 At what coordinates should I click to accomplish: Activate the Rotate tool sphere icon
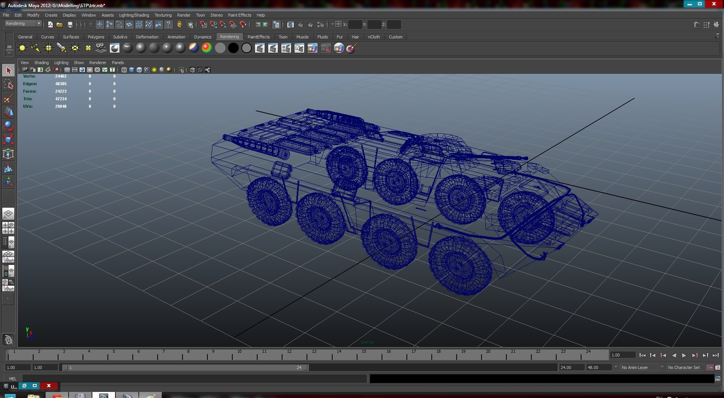coord(8,126)
